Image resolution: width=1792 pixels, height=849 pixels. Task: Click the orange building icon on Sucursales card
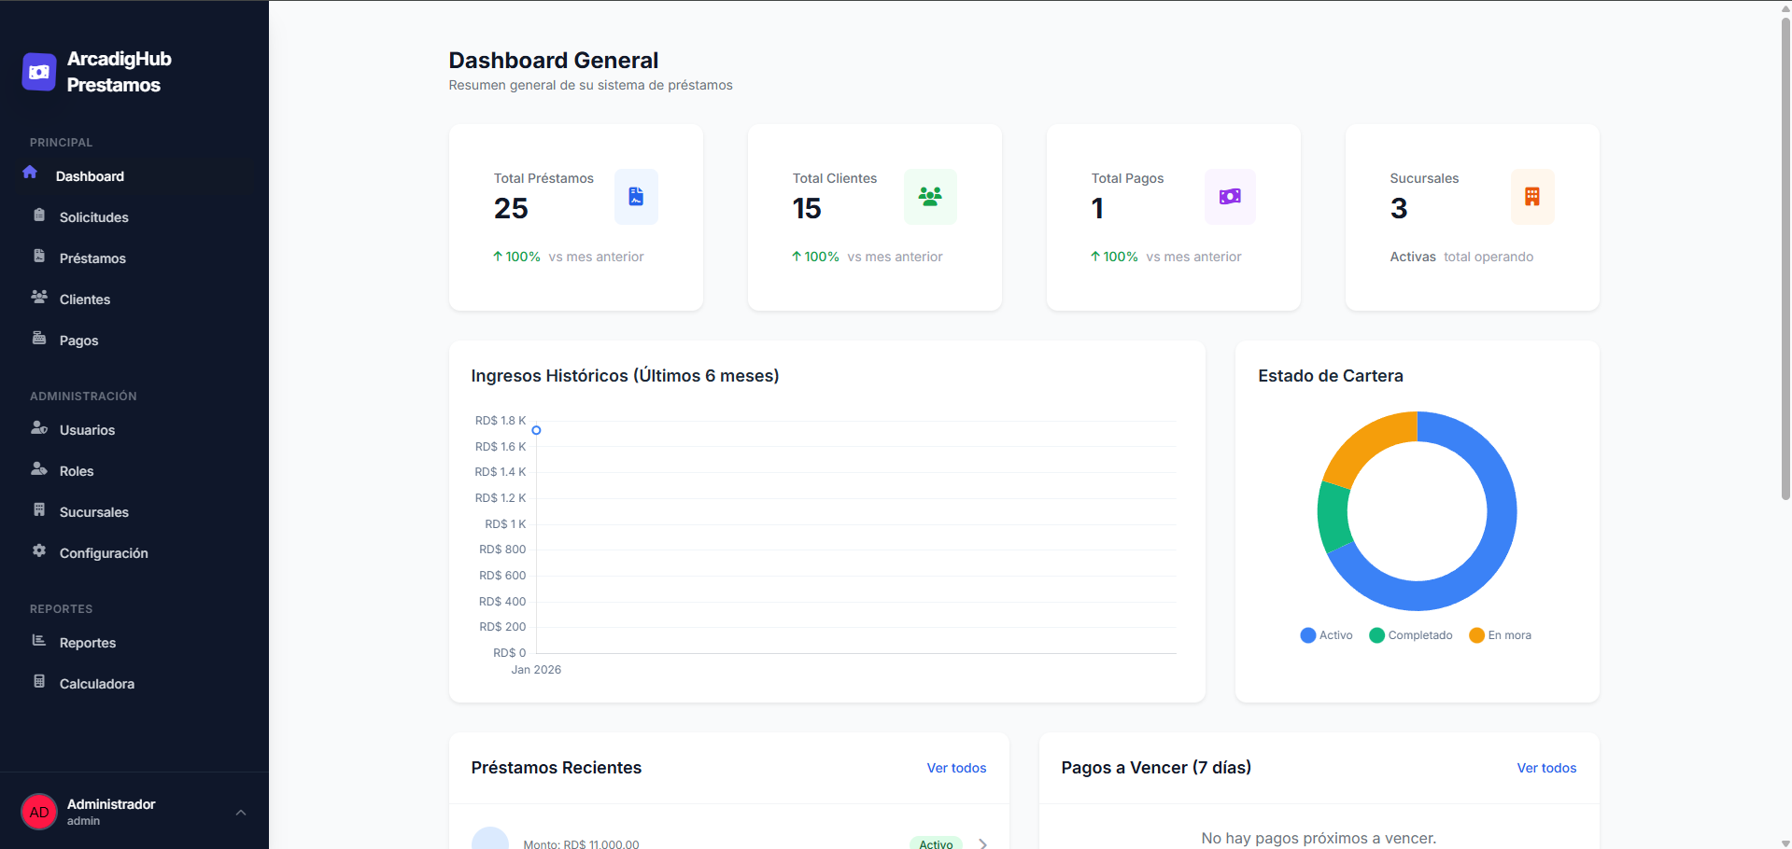pyautogui.click(x=1531, y=197)
